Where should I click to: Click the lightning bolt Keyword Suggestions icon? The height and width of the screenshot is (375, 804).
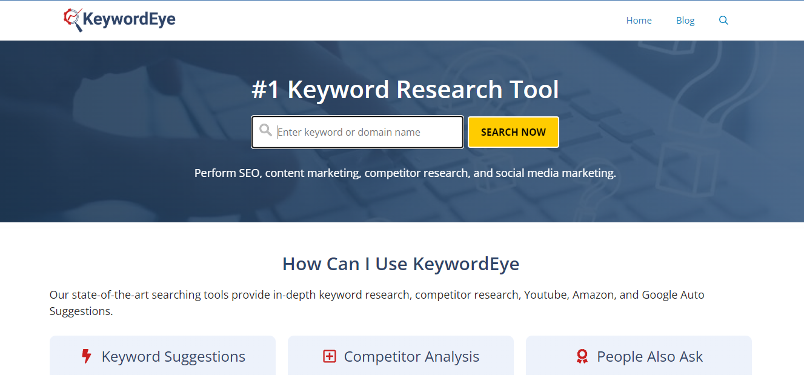tap(87, 356)
